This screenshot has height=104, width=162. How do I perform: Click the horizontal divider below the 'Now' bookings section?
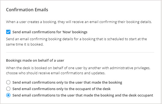tap(80, 52)
